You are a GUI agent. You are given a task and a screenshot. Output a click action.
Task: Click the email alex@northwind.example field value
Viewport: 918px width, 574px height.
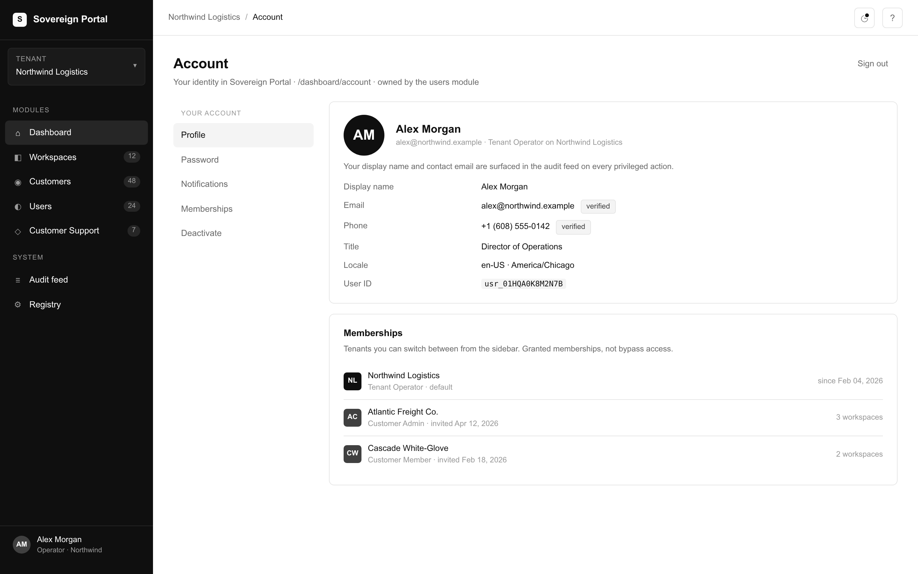pyautogui.click(x=528, y=206)
